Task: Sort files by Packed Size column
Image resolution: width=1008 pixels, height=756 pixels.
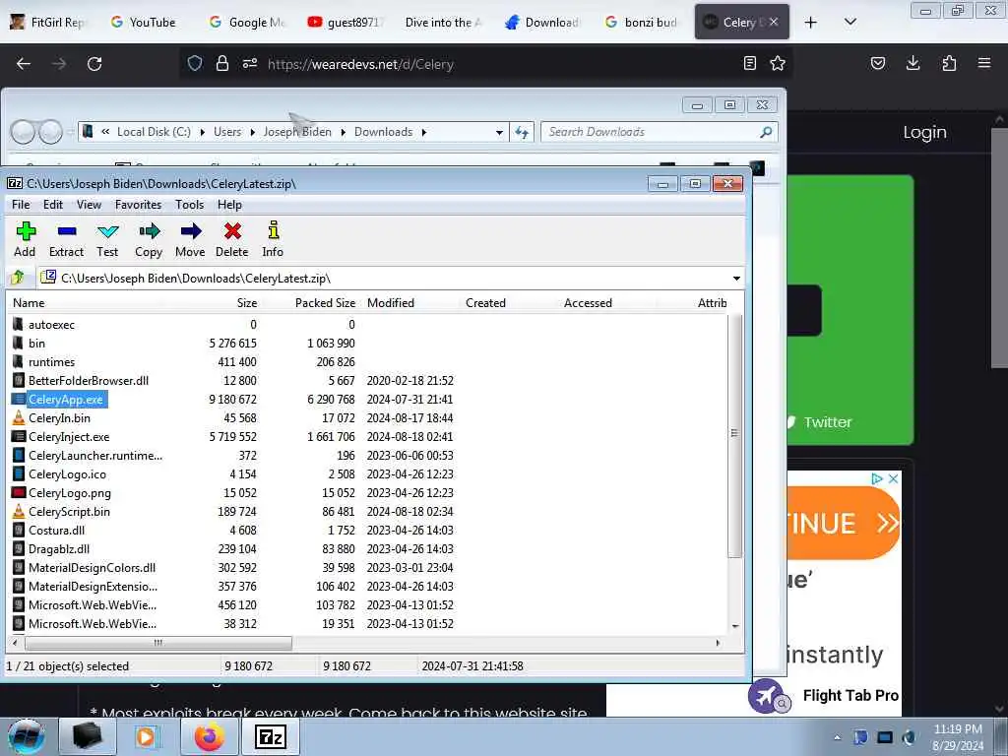Action: point(325,303)
